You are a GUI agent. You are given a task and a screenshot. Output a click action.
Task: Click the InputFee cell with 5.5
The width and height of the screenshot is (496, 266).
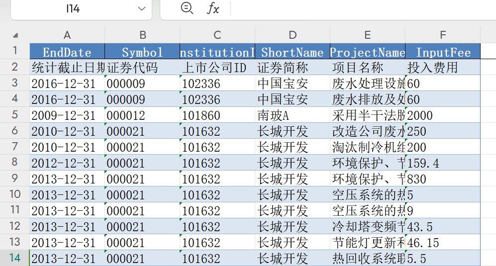[x=443, y=258]
